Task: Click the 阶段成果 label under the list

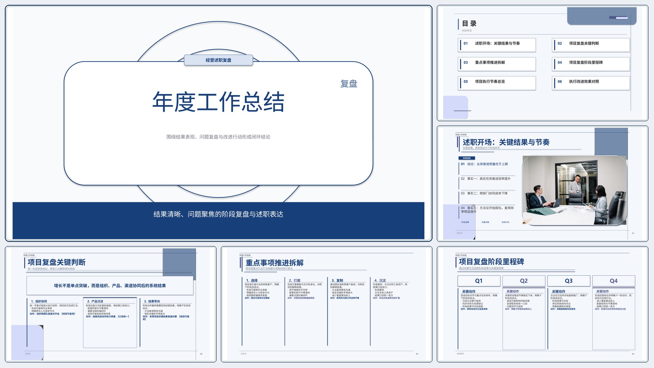Action: pyautogui.click(x=465, y=222)
